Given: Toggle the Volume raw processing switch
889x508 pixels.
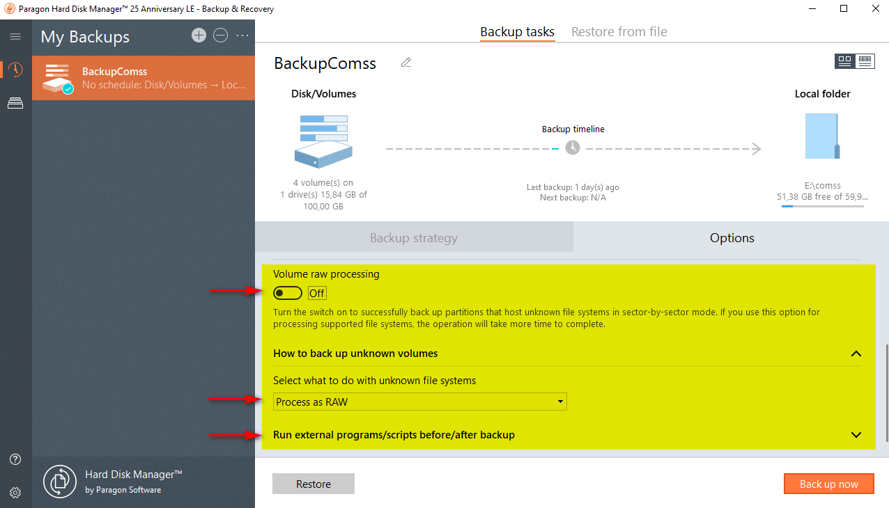Looking at the screenshot, I should coord(288,293).
